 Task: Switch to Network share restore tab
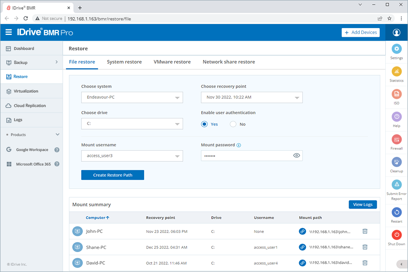229,62
